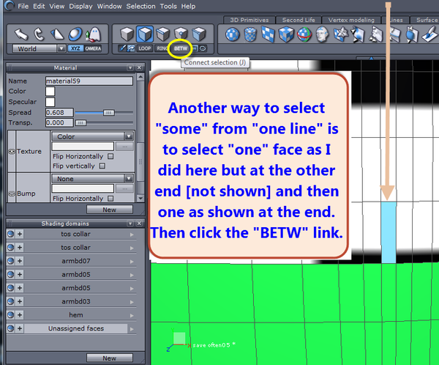Hide the hem shading domain
This screenshot has height=365, width=439.
pyautogui.click(x=11, y=314)
